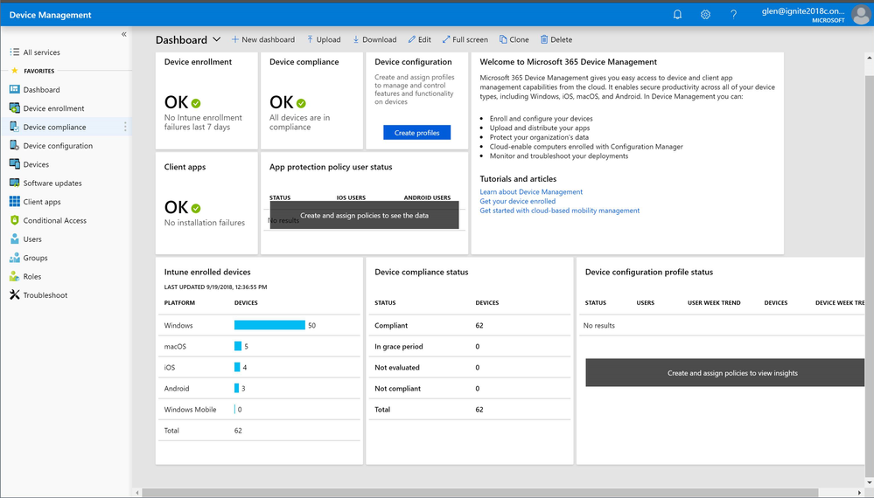The height and width of the screenshot is (498, 874).
Task: Click the Users sidebar icon
Action: (x=15, y=239)
